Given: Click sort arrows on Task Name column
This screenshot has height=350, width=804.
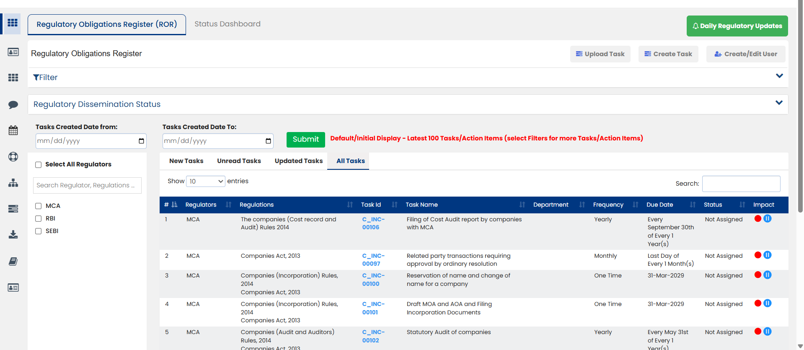Looking at the screenshot, I should 522,205.
